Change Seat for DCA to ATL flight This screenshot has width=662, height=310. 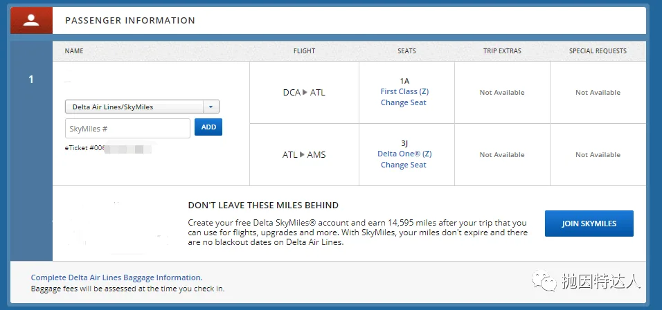click(x=404, y=102)
